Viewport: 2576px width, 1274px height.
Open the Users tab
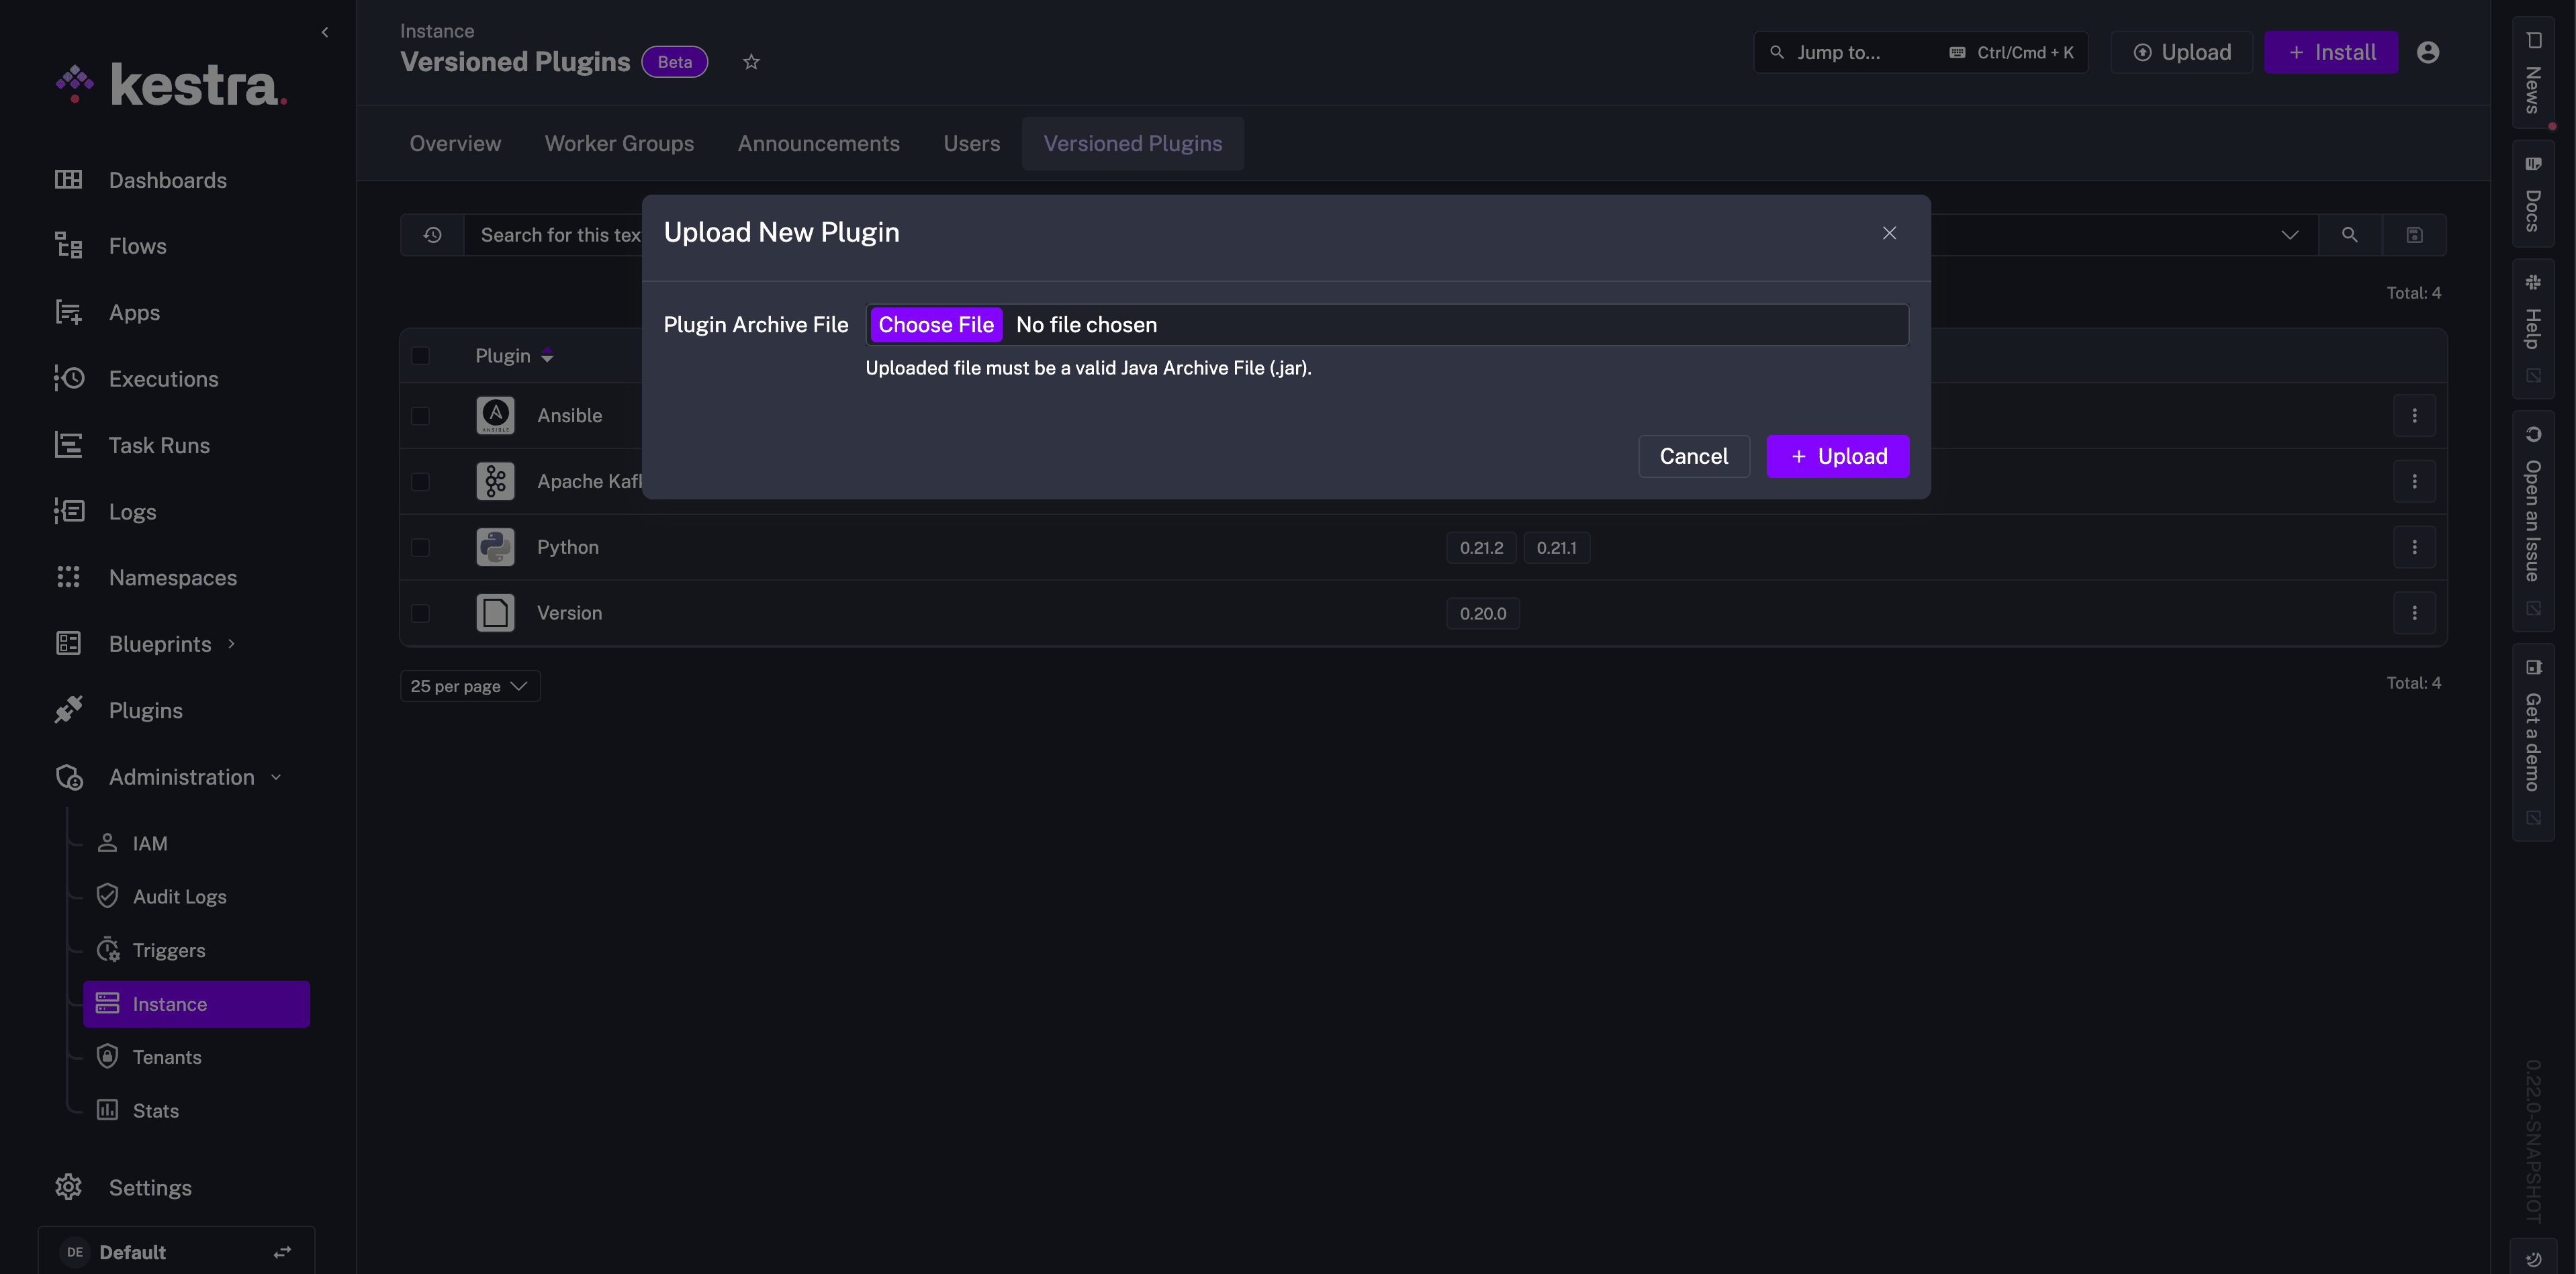pyautogui.click(x=971, y=143)
